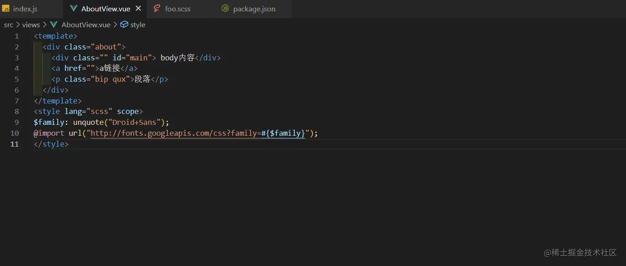Click the views breadcrumb segment
Screen dimensions: 626x266
tap(31, 25)
